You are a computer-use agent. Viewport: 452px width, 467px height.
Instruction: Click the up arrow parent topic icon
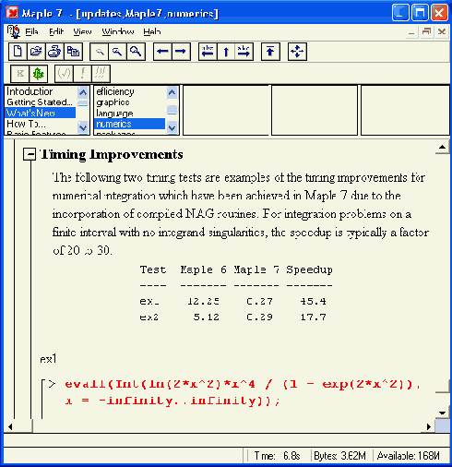click(226, 52)
